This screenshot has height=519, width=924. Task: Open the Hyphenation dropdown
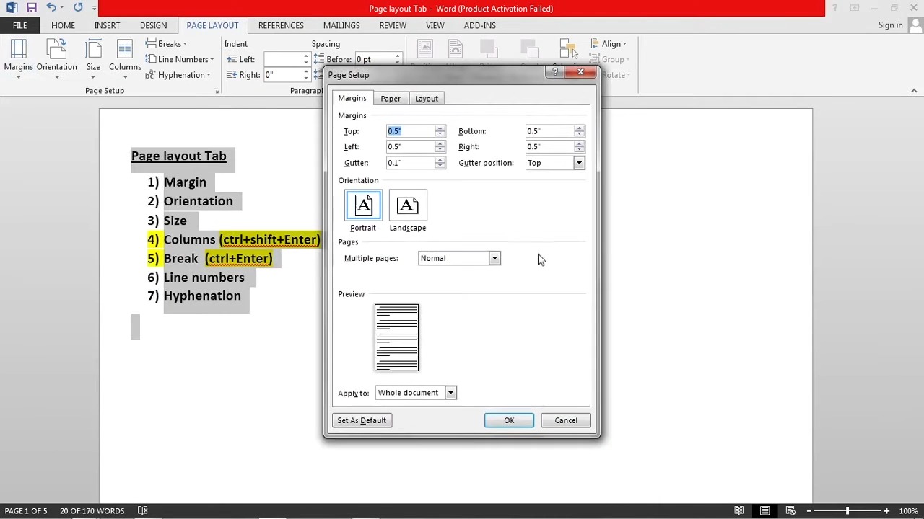(x=178, y=75)
